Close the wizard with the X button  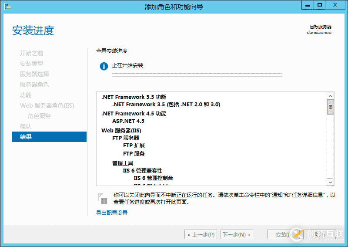(335, 5)
